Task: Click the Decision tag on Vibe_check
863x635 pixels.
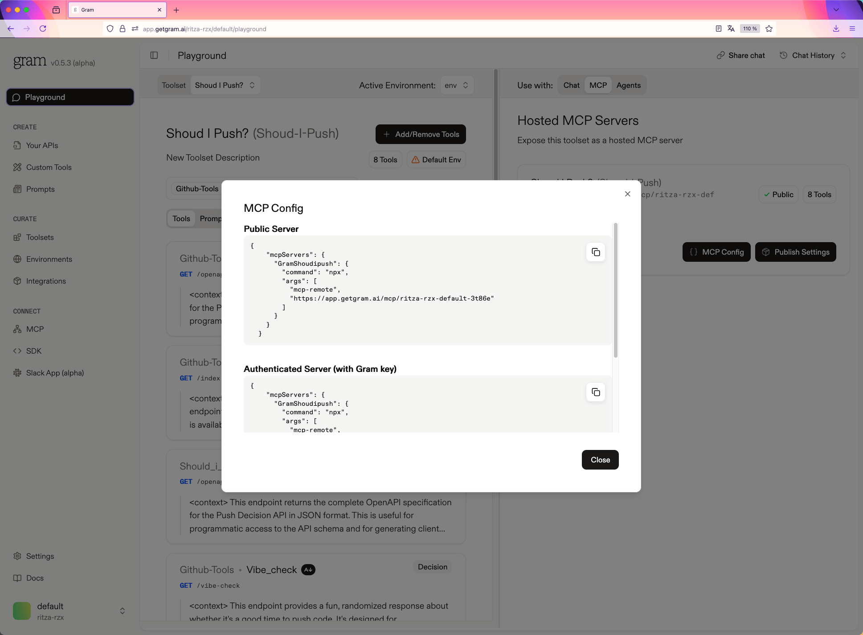Action: (433, 567)
